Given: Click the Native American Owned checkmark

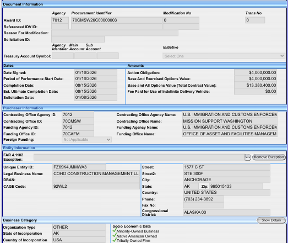Looking at the screenshot, I should [x=115, y=236].
